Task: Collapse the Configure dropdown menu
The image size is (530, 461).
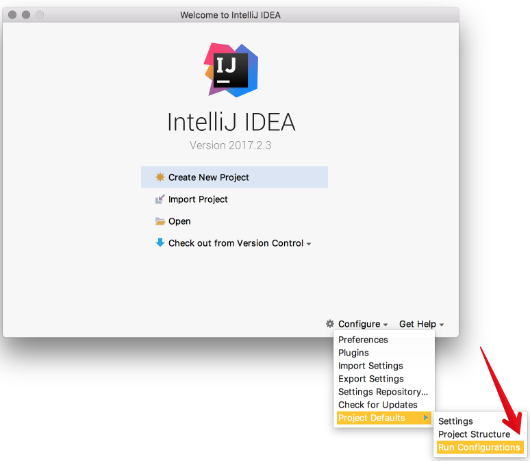Action: point(363,324)
